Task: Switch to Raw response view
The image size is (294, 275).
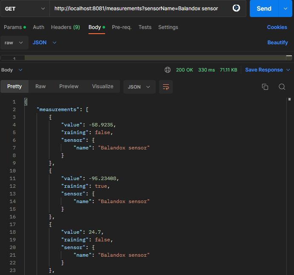Action: coord(40,86)
